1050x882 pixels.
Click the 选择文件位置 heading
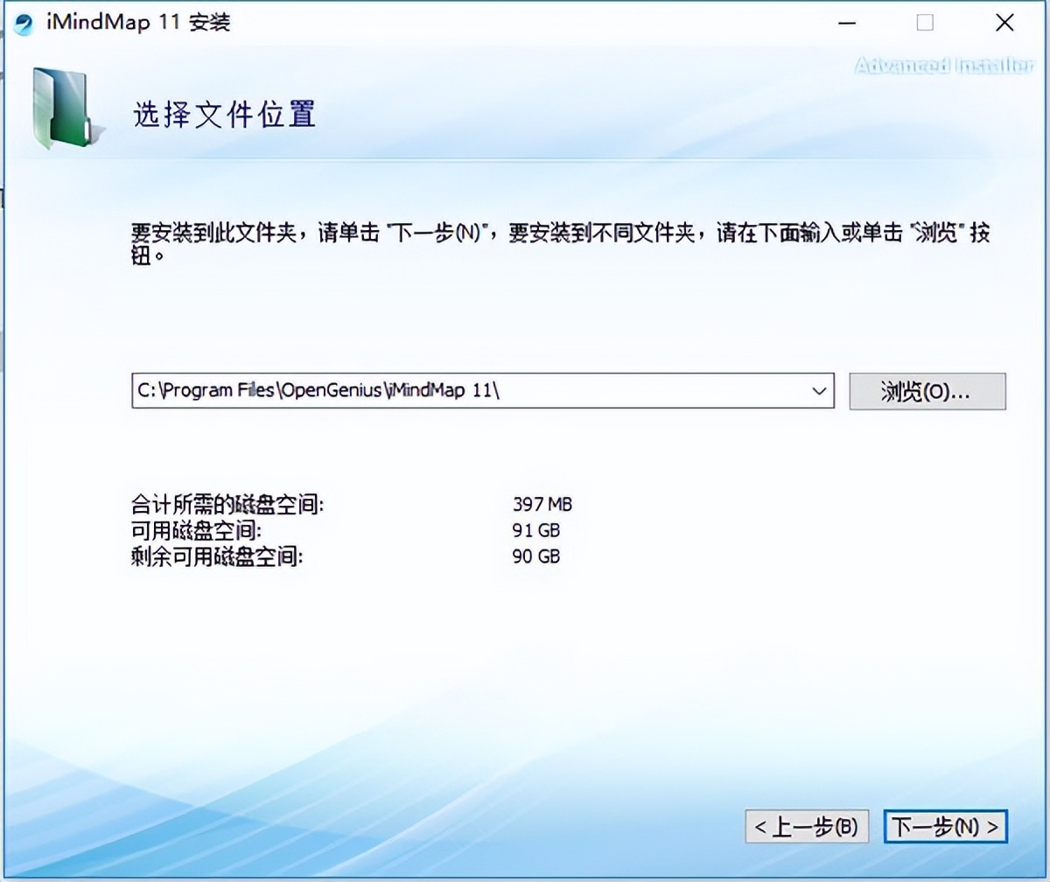tap(224, 114)
